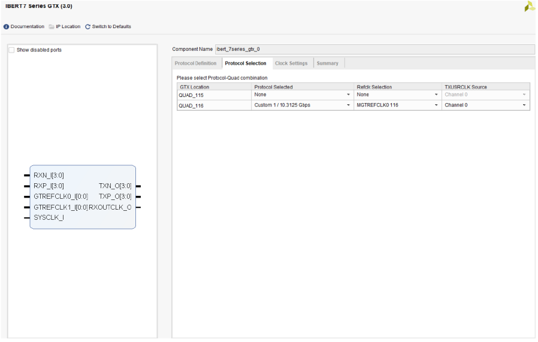538x342 pixels.
Task: Click Switch to Defaults
Action: pos(111,26)
